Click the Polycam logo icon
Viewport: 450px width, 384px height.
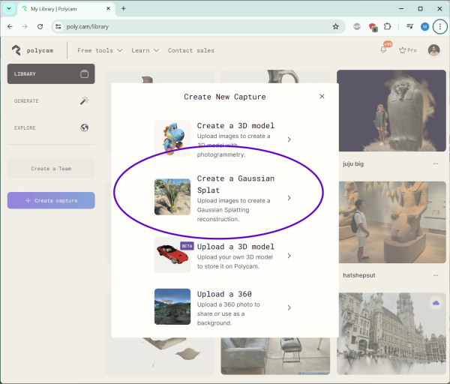tap(16, 50)
